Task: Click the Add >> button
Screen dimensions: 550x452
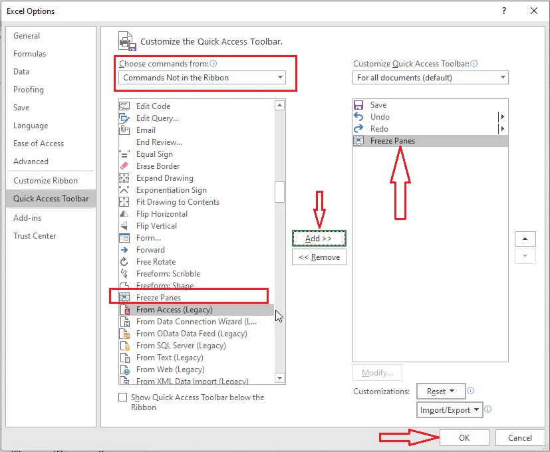Action: coord(319,239)
